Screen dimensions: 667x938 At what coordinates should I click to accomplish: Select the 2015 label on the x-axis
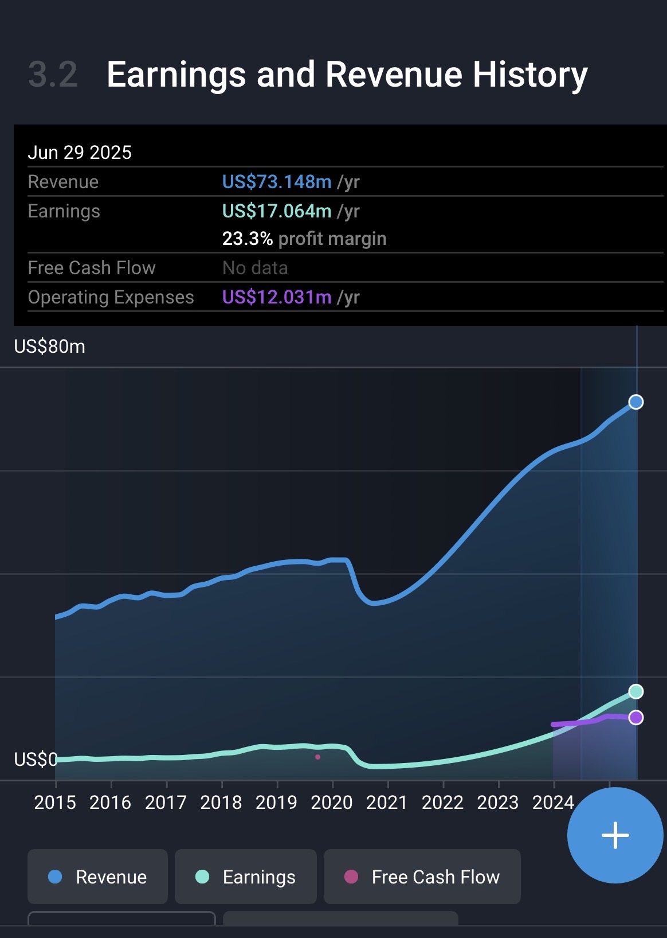click(55, 802)
